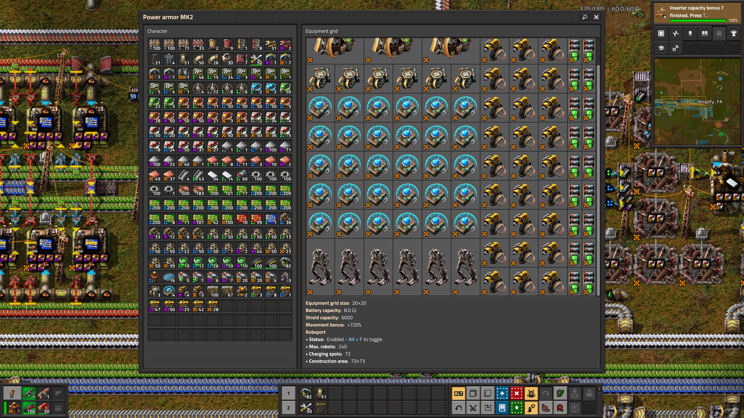Click the Alt + F toggle hint text
The height and width of the screenshot is (418, 744).
[365, 339]
